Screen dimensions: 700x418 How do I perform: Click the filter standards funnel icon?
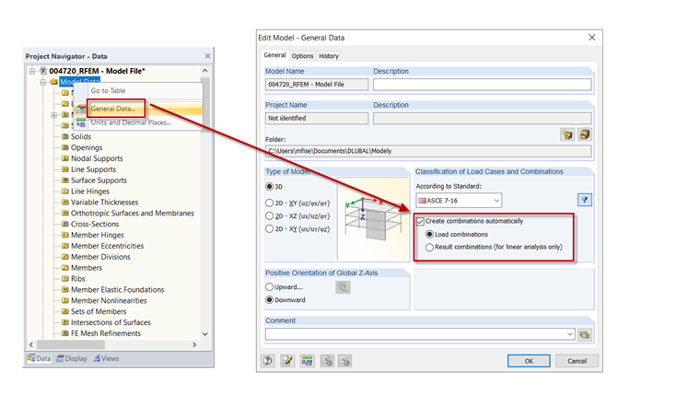(x=585, y=200)
